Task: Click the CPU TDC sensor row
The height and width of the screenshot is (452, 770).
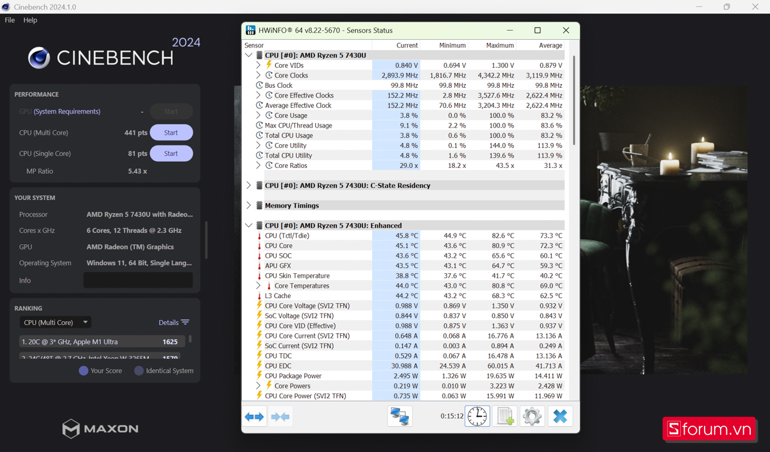Action: pos(404,356)
